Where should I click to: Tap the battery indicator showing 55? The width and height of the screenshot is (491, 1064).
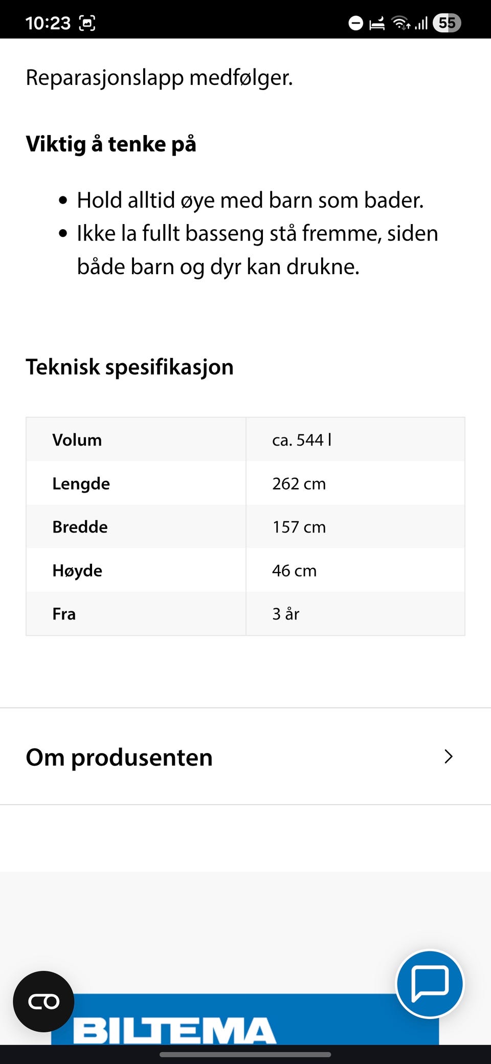tap(447, 23)
